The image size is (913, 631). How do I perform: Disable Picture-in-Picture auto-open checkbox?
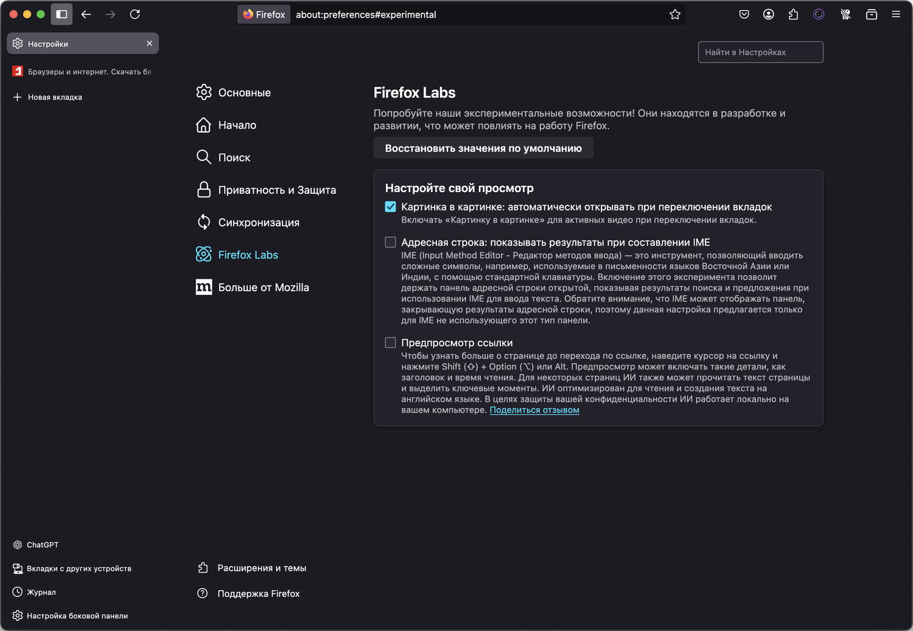pos(391,207)
